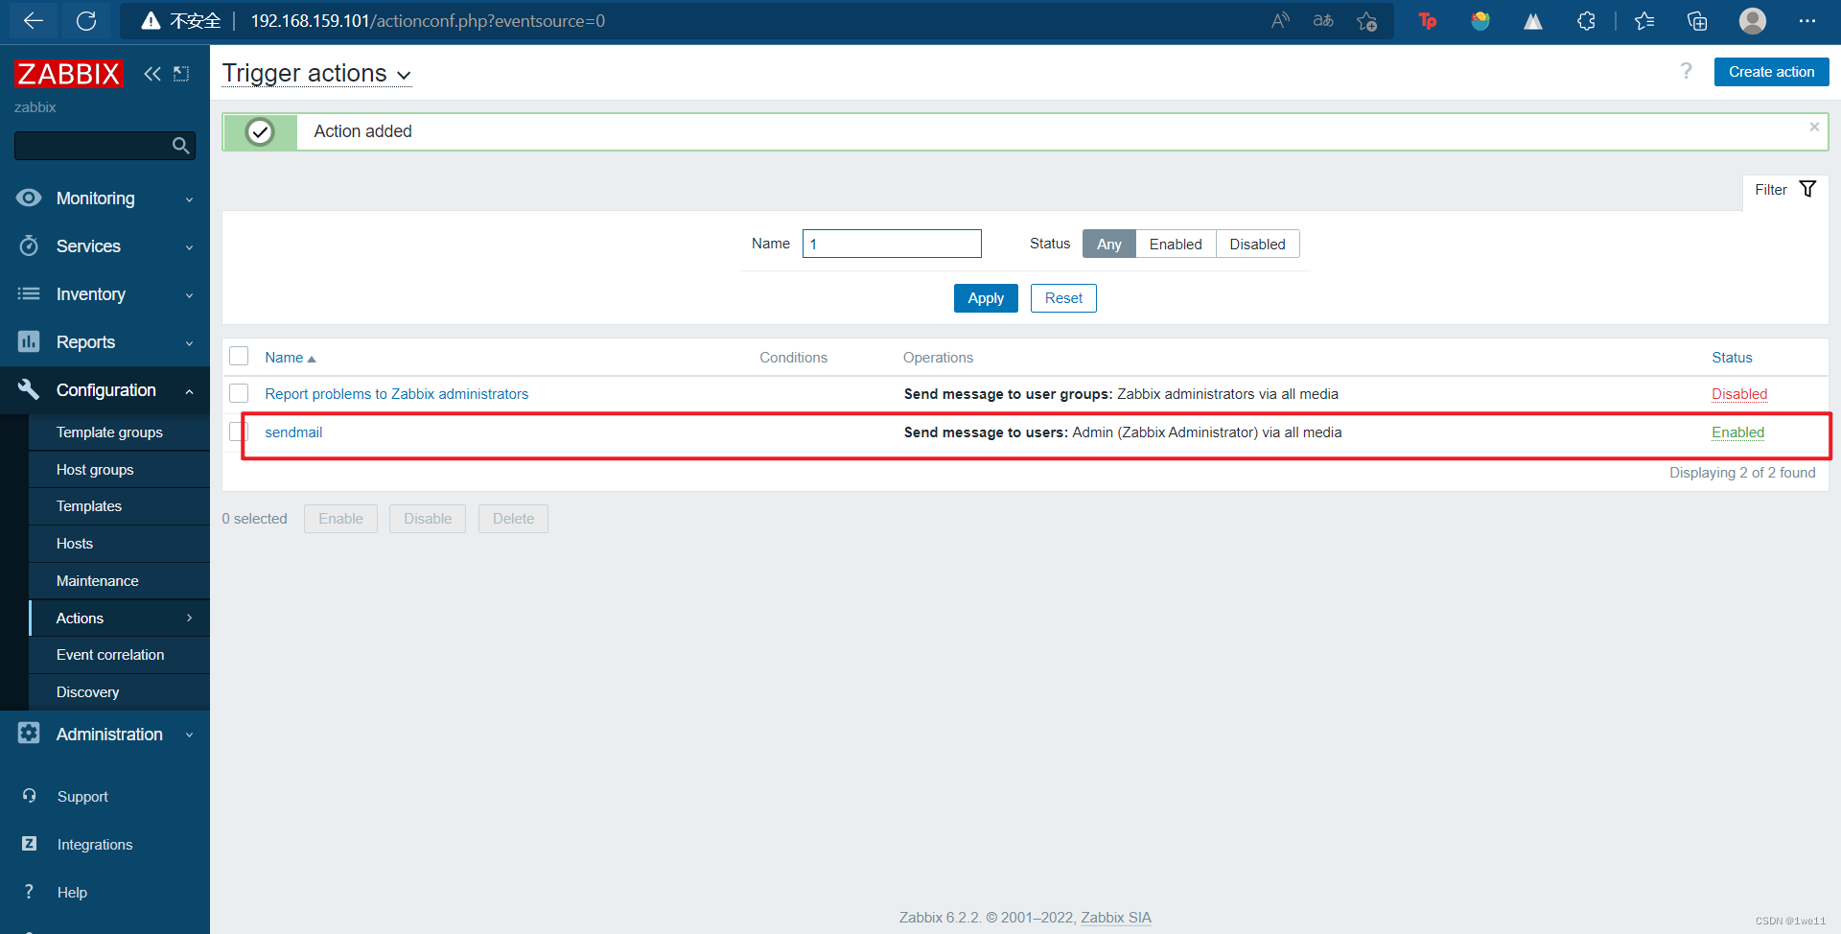Open Templates menu item
The width and height of the screenshot is (1841, 934).
(x=119, y=506)
